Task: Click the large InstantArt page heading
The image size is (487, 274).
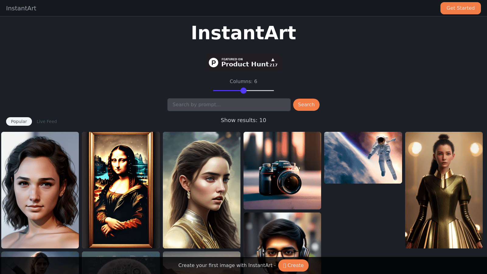Action: (x=243, y=33)
